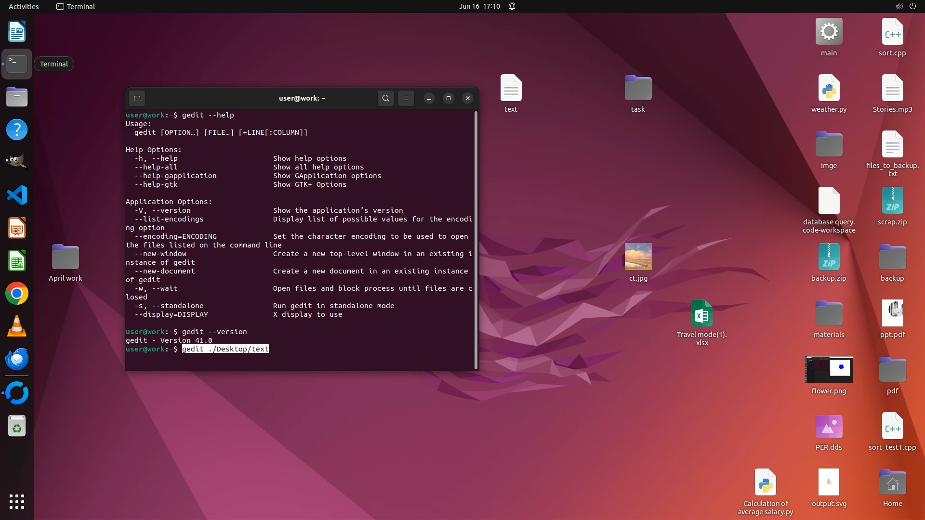Expand the system power menu
The image size is (925, 520).
click(x=912, y=6)
